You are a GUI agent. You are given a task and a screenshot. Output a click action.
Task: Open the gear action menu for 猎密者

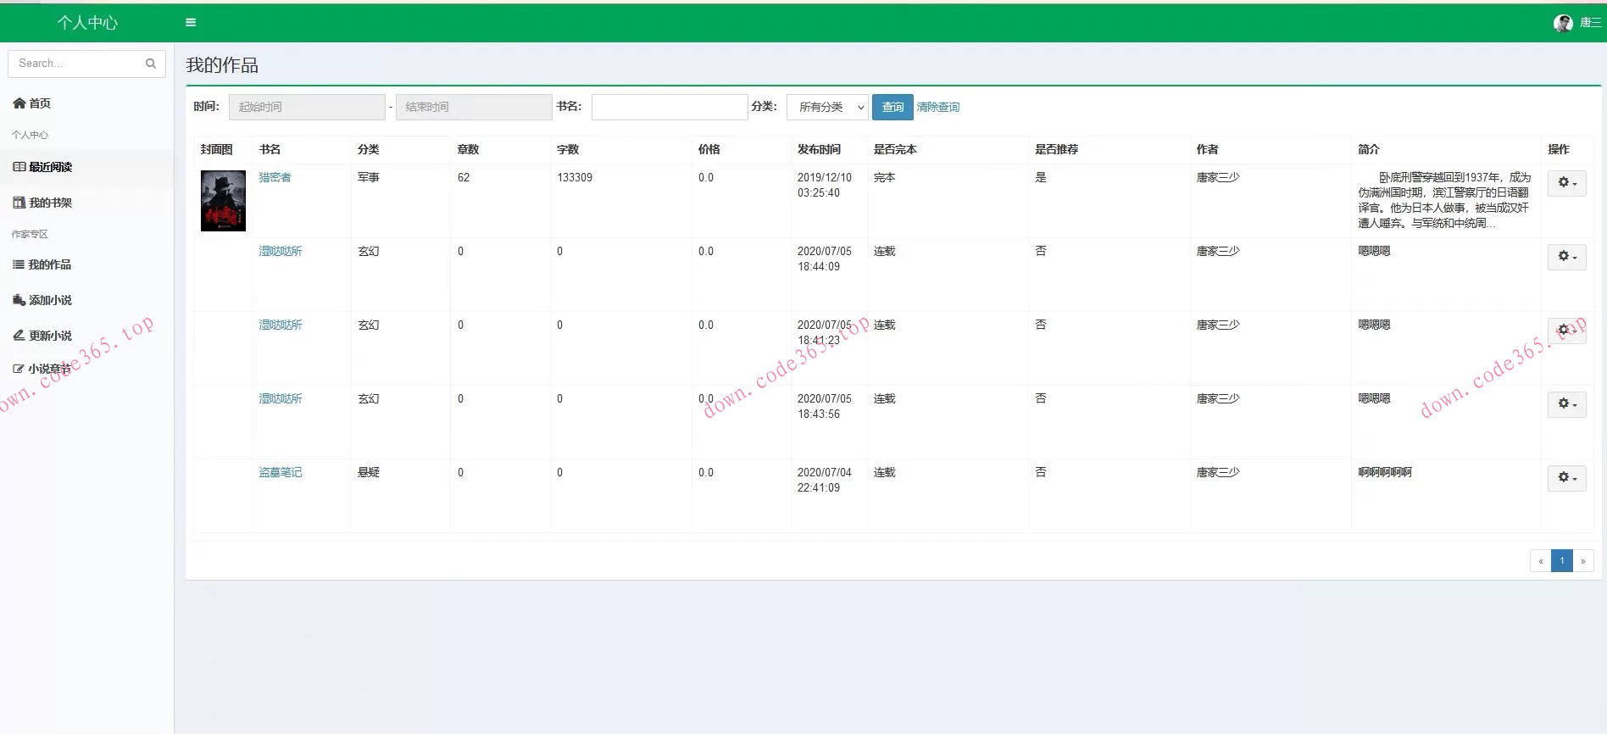point(1566,183)
